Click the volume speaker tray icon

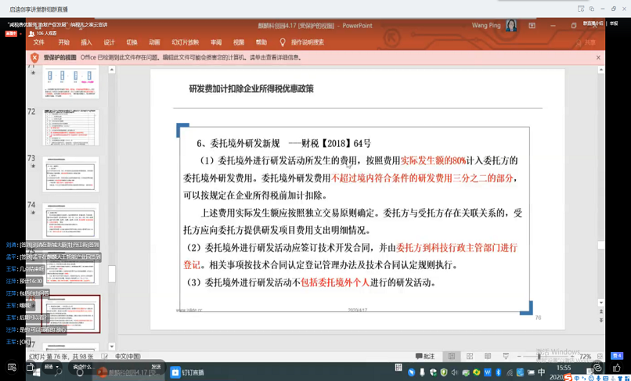coord(455,372)
